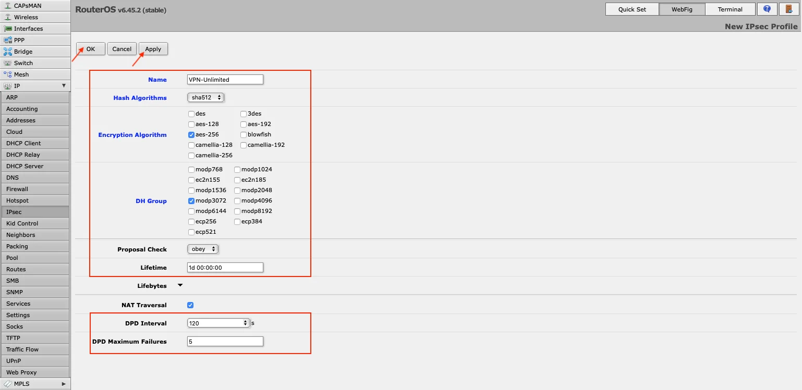Image resolution: width=802 pixels, height=390 pixels.
Task: Open the DPD Interval combo box
Action: (218, 323)
